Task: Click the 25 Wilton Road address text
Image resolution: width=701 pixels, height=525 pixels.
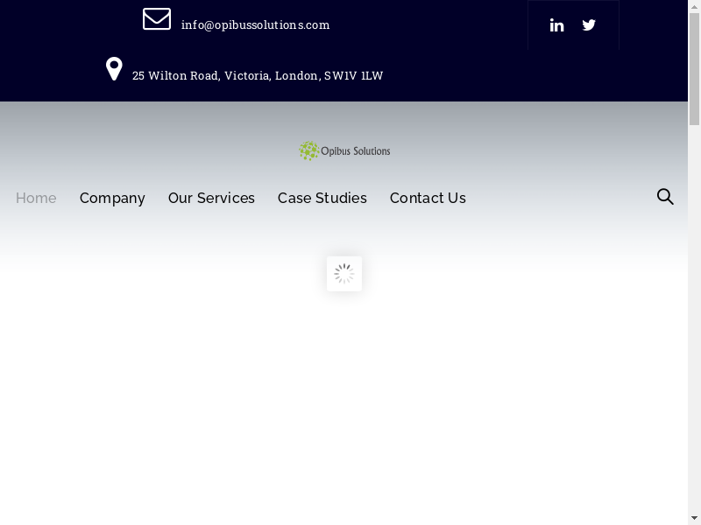Action: 258,76
